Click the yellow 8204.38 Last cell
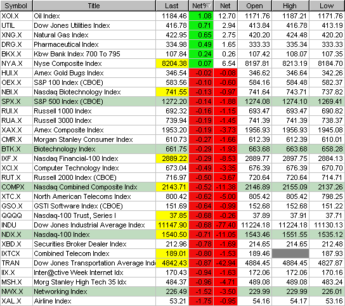This screenshot has width=345, height=306. [172, 63]
